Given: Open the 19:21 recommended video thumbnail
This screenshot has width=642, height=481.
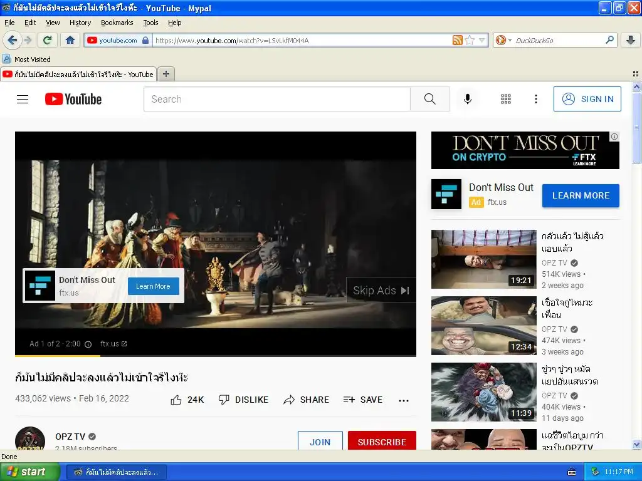Looking at the screenshot, I should tap(483, 259).
